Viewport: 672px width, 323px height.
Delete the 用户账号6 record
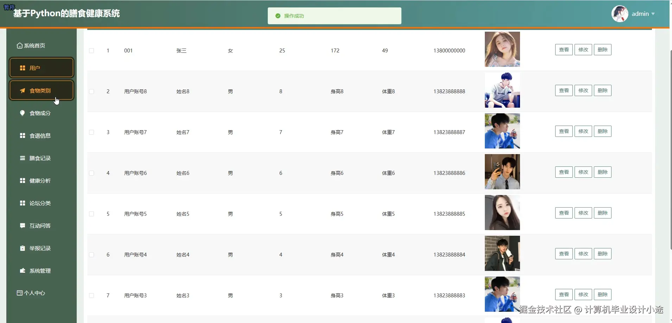603,172
